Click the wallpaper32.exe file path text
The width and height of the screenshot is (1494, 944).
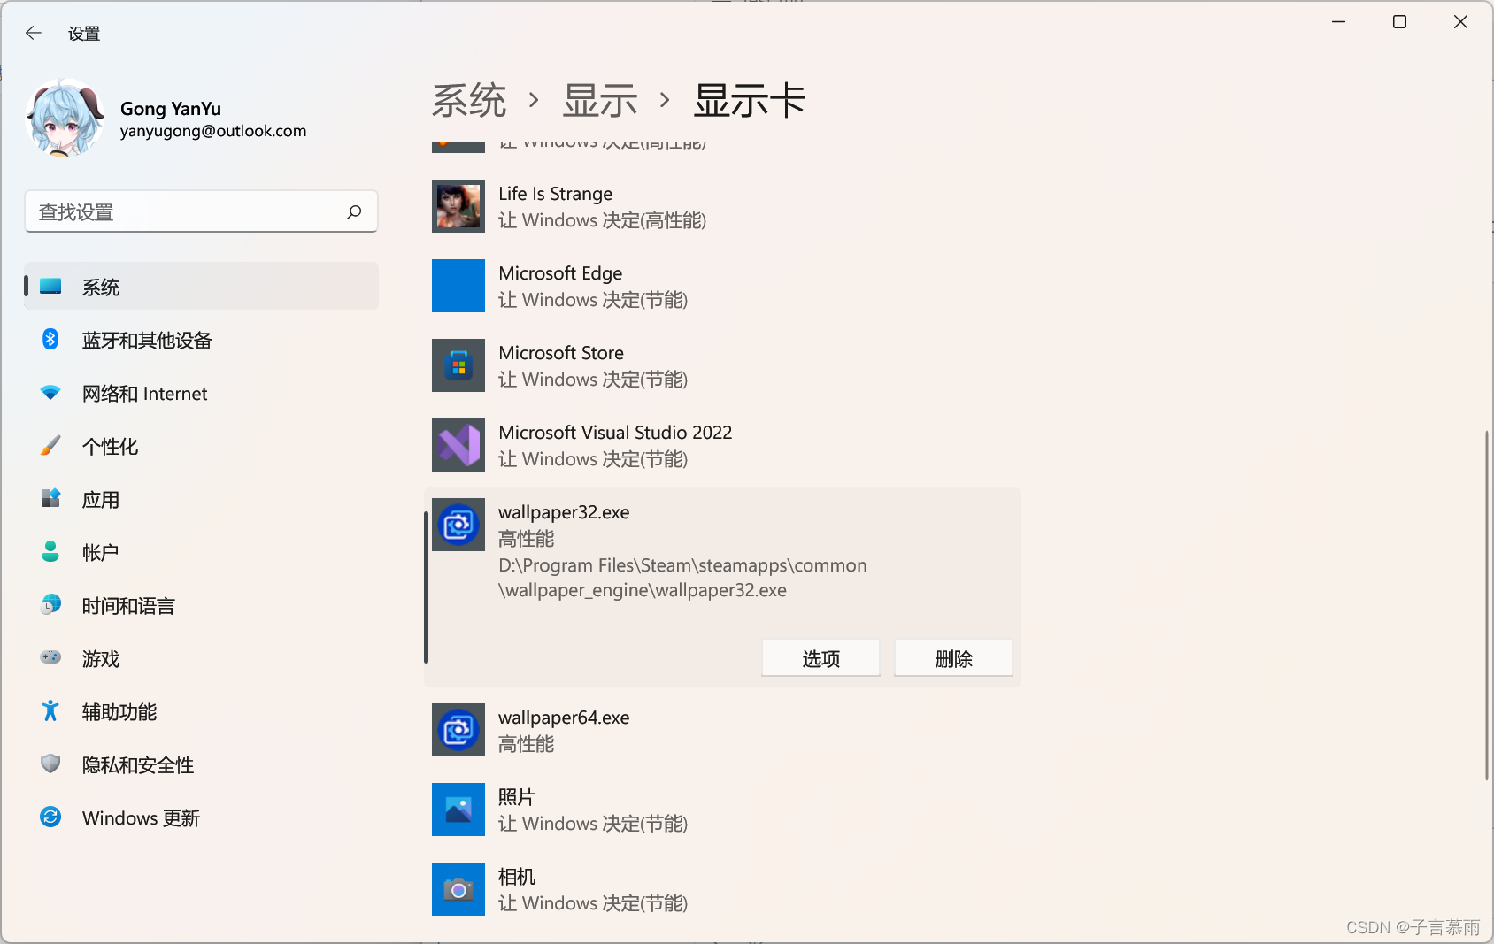pyautogui.click(x=682, y=578)
